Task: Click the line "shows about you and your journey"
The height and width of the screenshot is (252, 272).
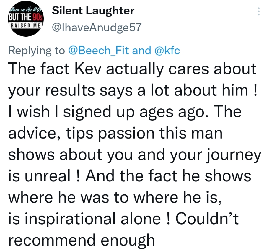Action: pyautogui.click(x=134, y=155)
